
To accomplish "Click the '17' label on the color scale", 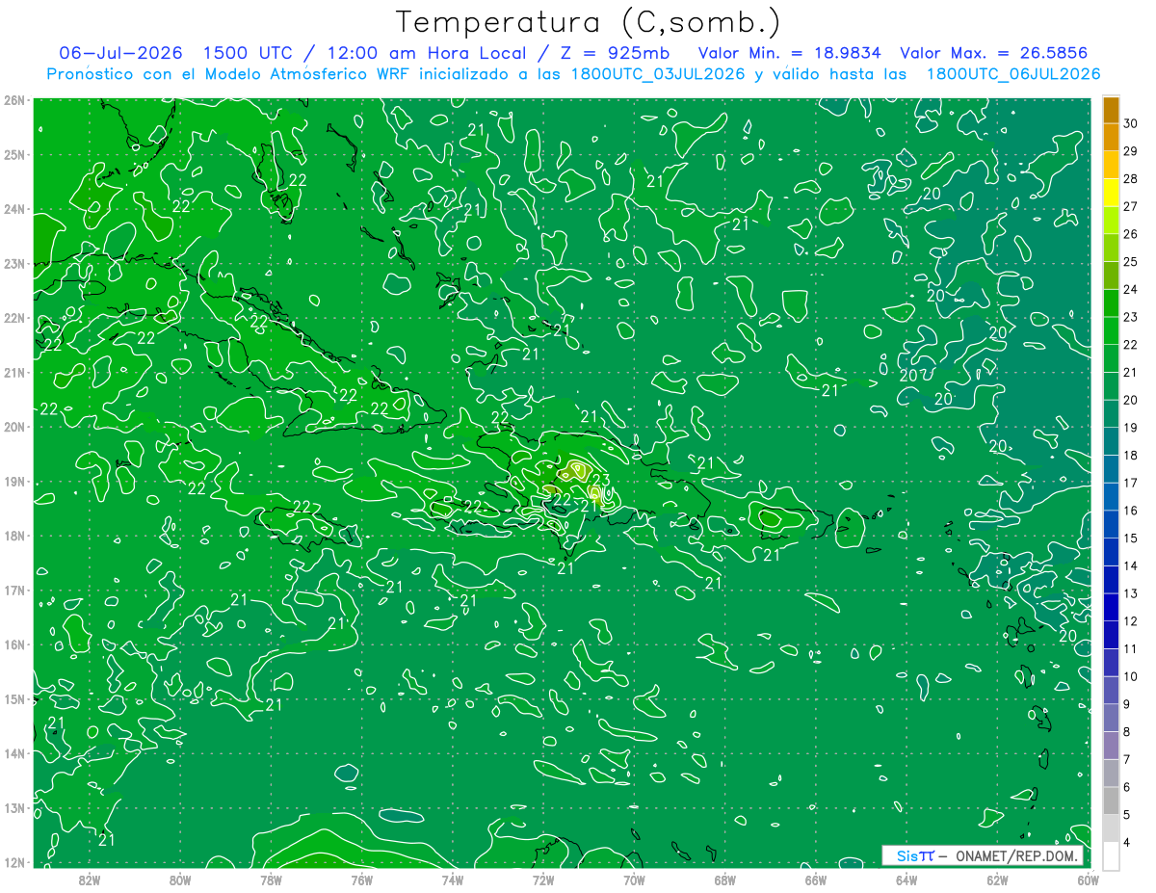I will point(1131,483).
